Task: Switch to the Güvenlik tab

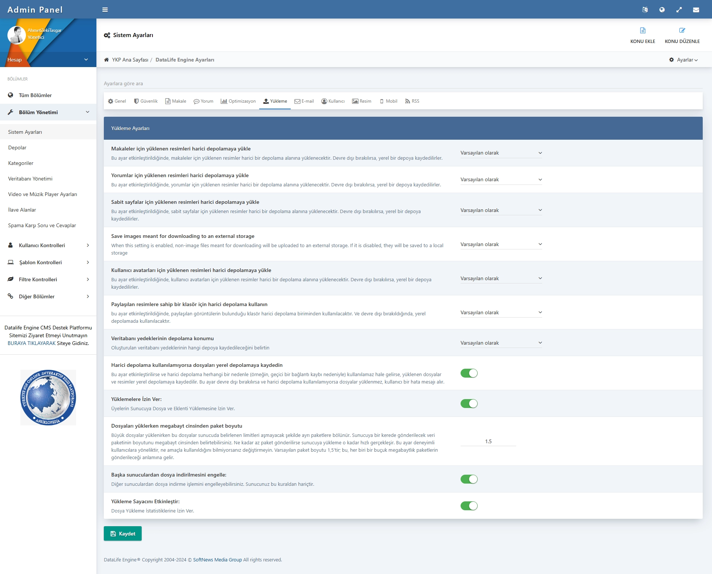Action: 146,101
